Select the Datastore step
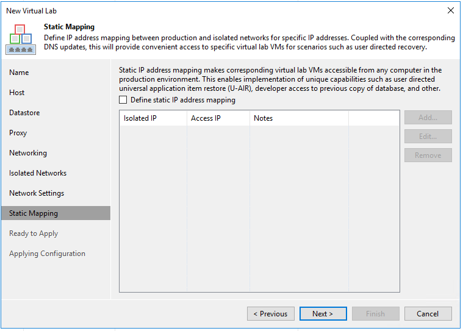This screenshot has height=331, width=463. tap(24, 113)
